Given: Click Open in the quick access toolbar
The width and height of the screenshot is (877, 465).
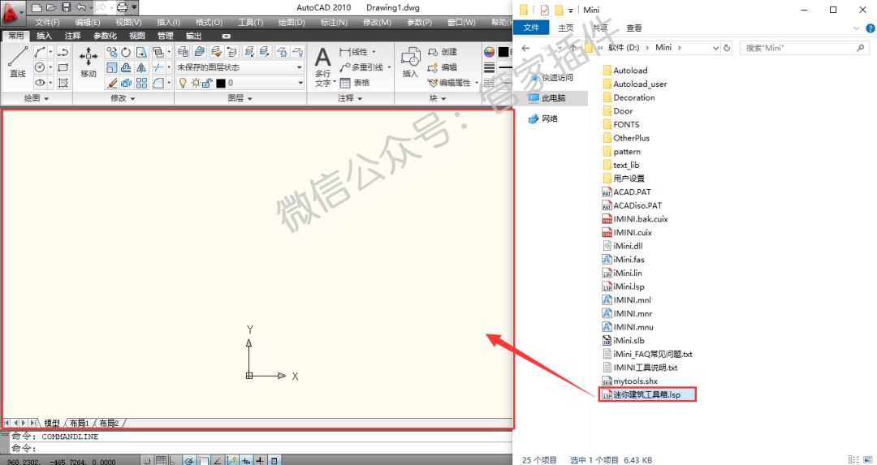Looking at the screenshot, I should tap(51, 7).
